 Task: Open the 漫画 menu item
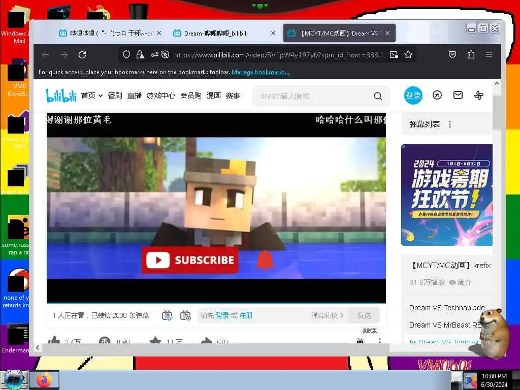pyautogui.click(x=214, y=95)
